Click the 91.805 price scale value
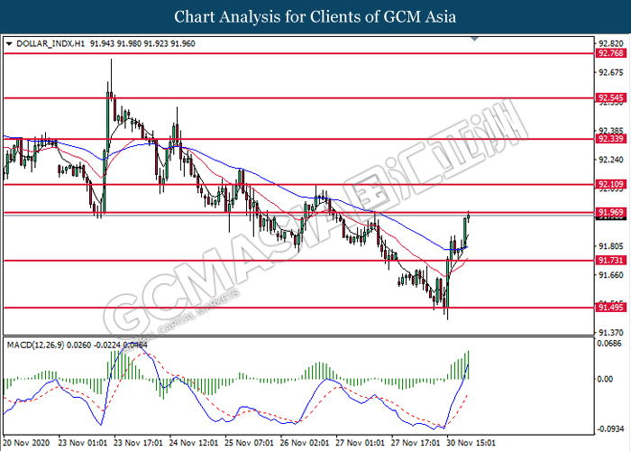 pos(611,246)
